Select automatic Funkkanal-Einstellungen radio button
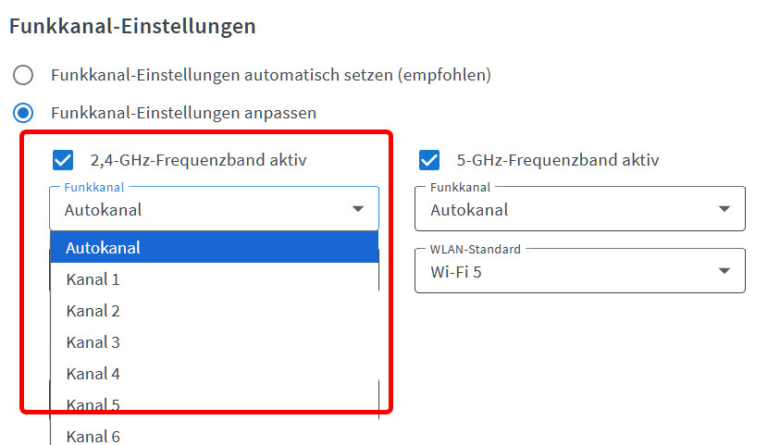 tap(23, 75)
